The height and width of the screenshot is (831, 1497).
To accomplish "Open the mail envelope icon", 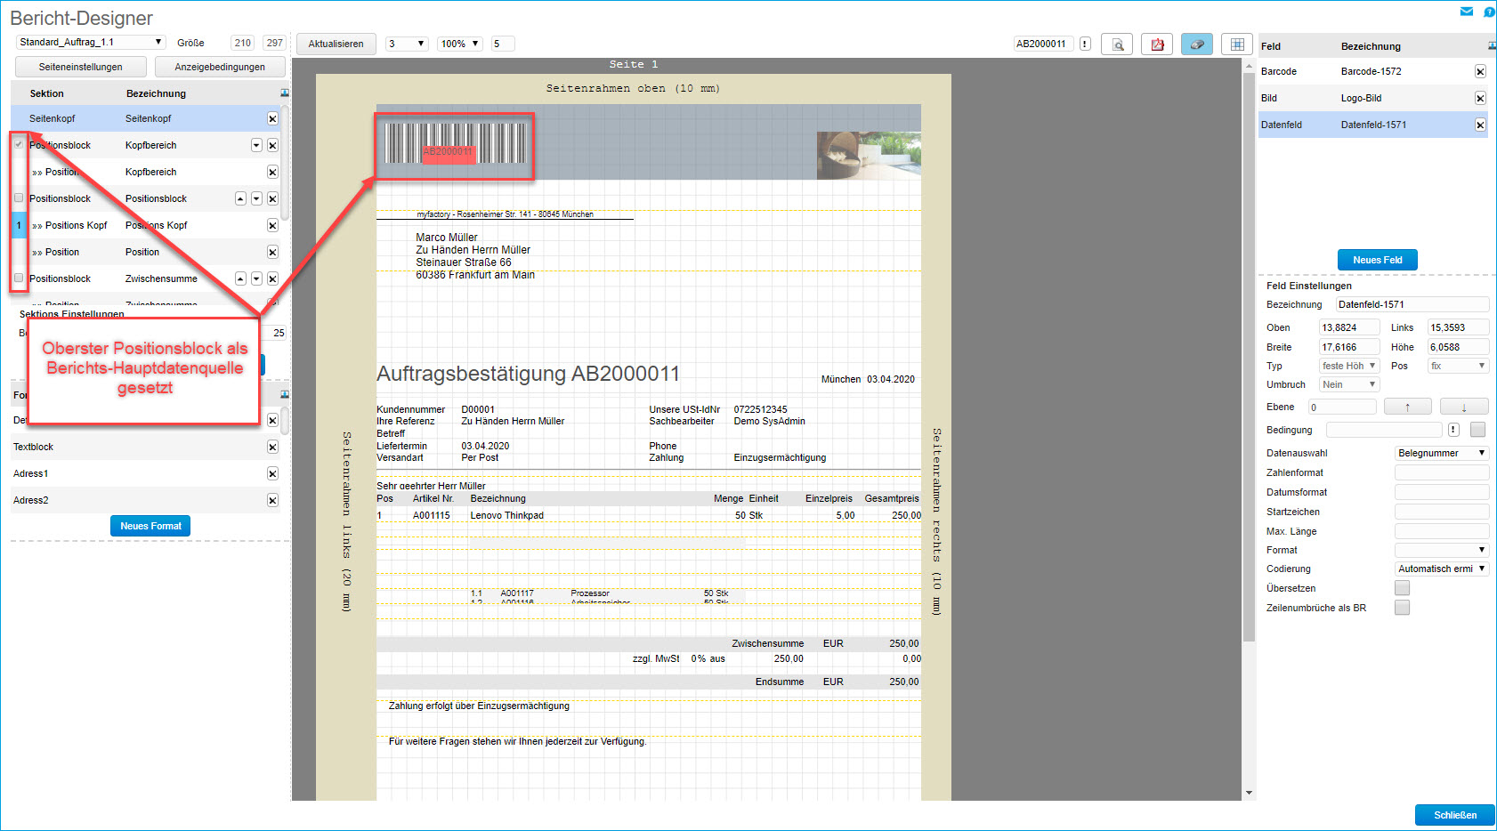I will tap(1467, 12).
